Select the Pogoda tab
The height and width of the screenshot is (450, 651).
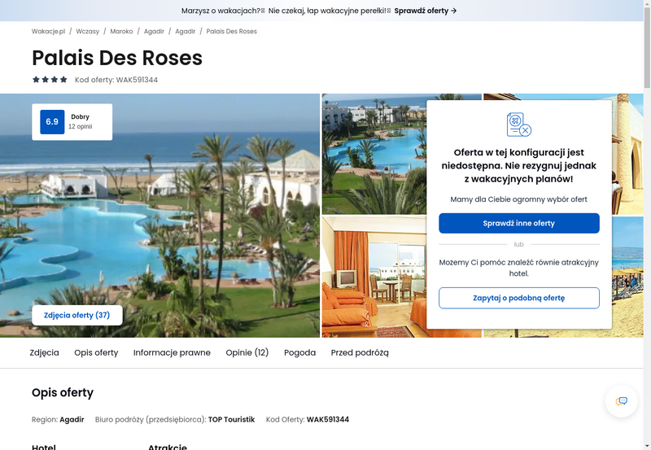click(299, 352)
